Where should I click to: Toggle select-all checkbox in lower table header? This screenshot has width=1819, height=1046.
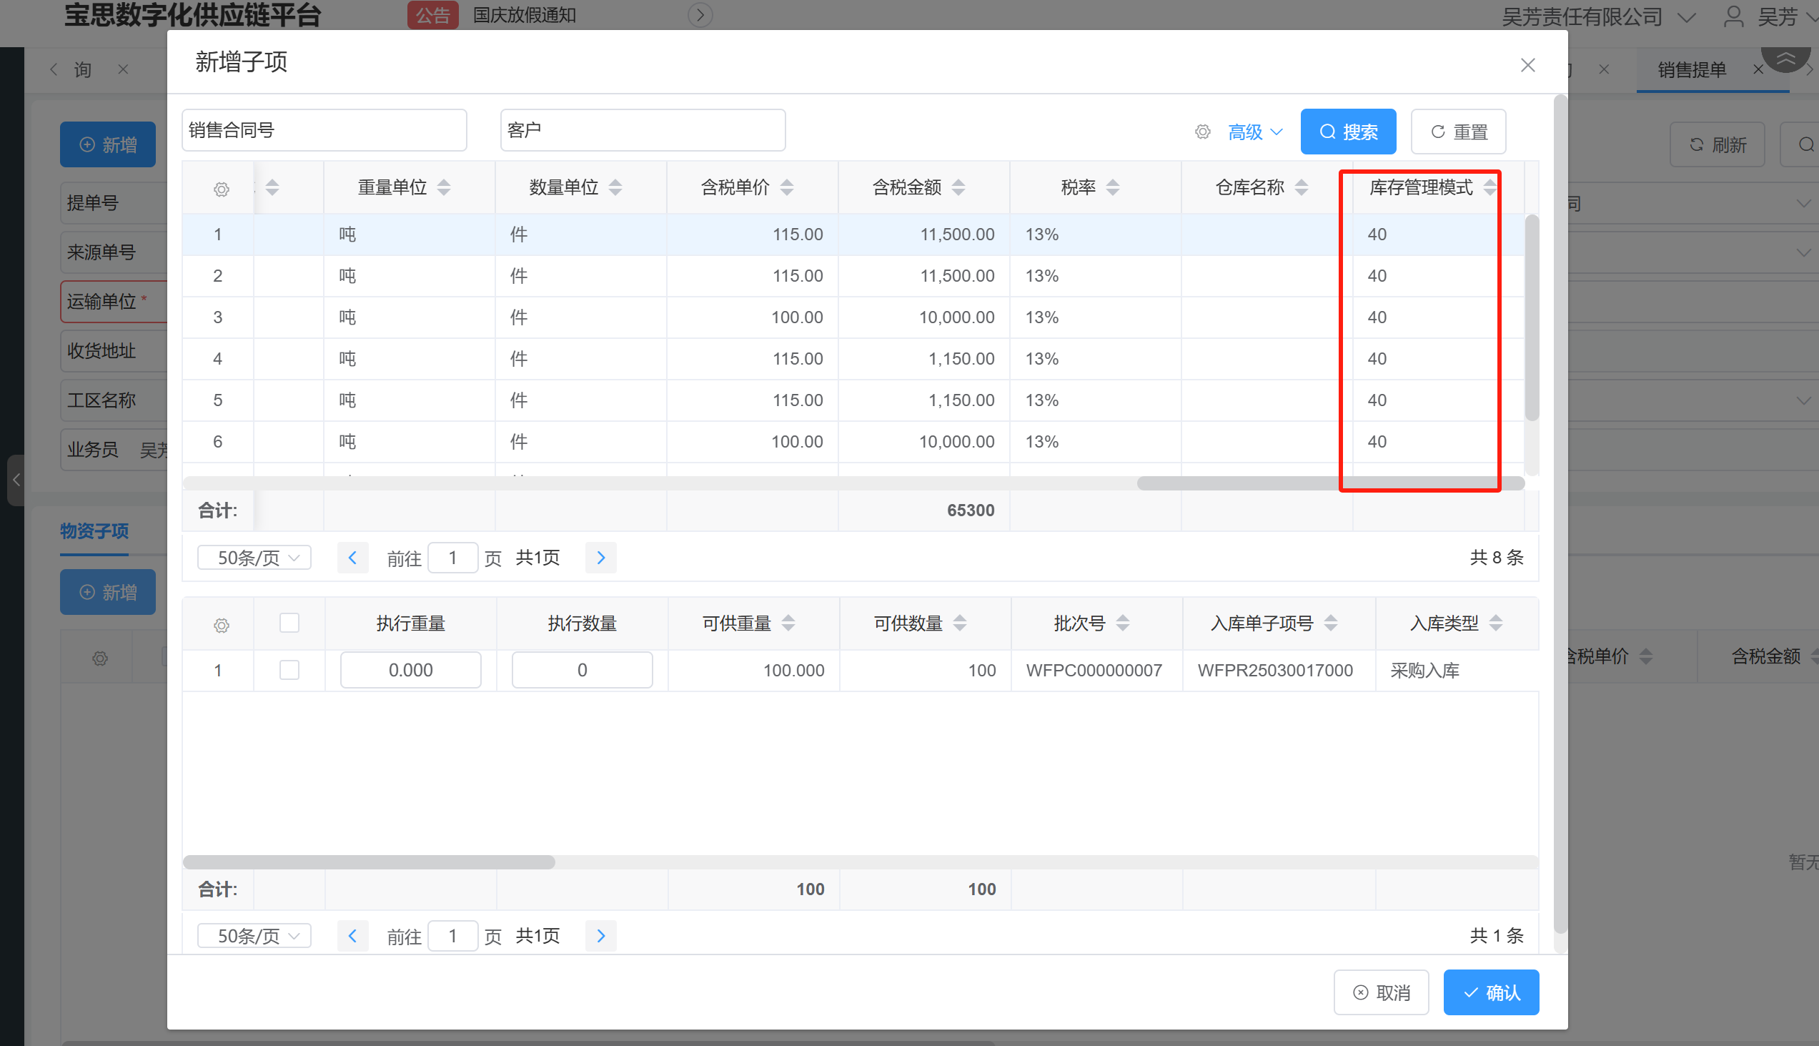(x=289, y=623)
